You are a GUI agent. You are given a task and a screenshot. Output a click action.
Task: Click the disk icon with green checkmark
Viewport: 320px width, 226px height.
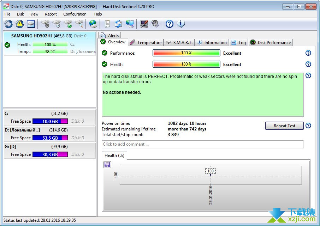pos(68,24)
